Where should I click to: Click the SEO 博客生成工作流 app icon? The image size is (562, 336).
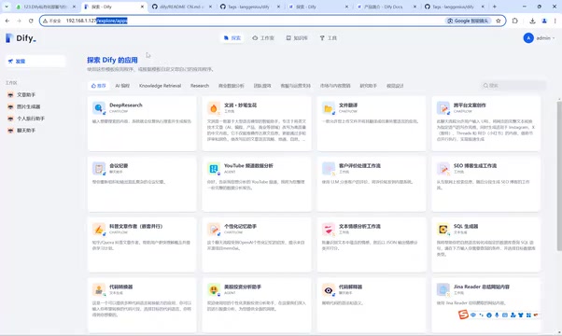tap(443, 168)
